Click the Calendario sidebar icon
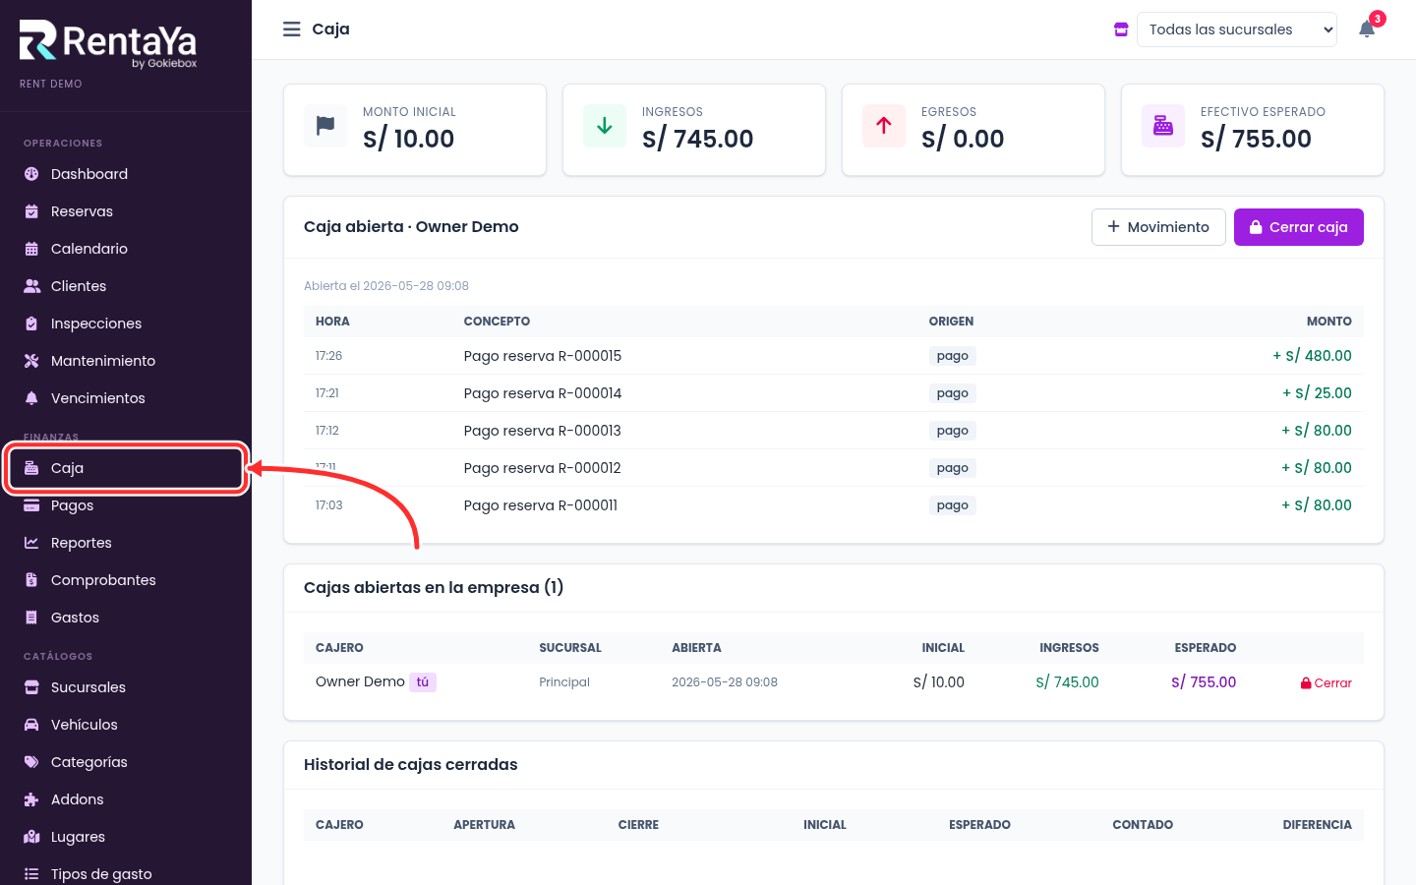The image size is (1416, 885). pyautogui.click(x=31, y=249)
